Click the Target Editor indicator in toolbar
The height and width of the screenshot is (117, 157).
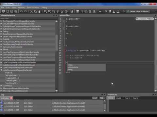(138, 11)
